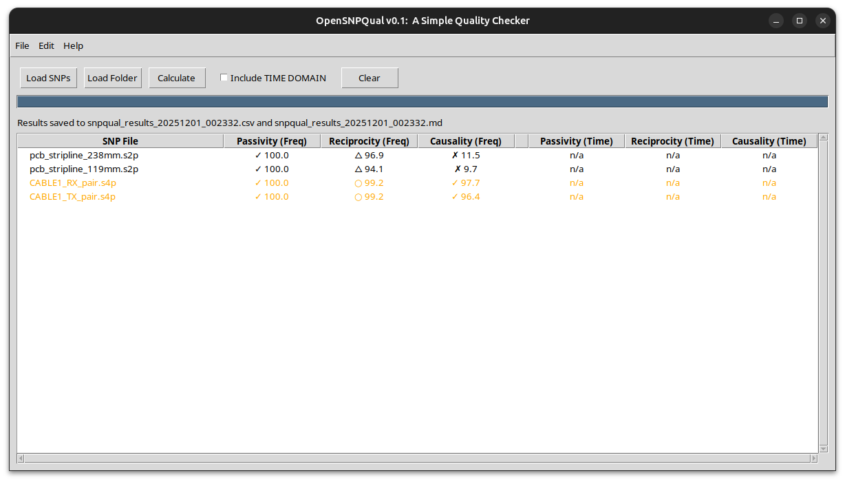Close the OpenSNPQual window
The width and height of the screenshot is (845, 482).
click(822, 21)
